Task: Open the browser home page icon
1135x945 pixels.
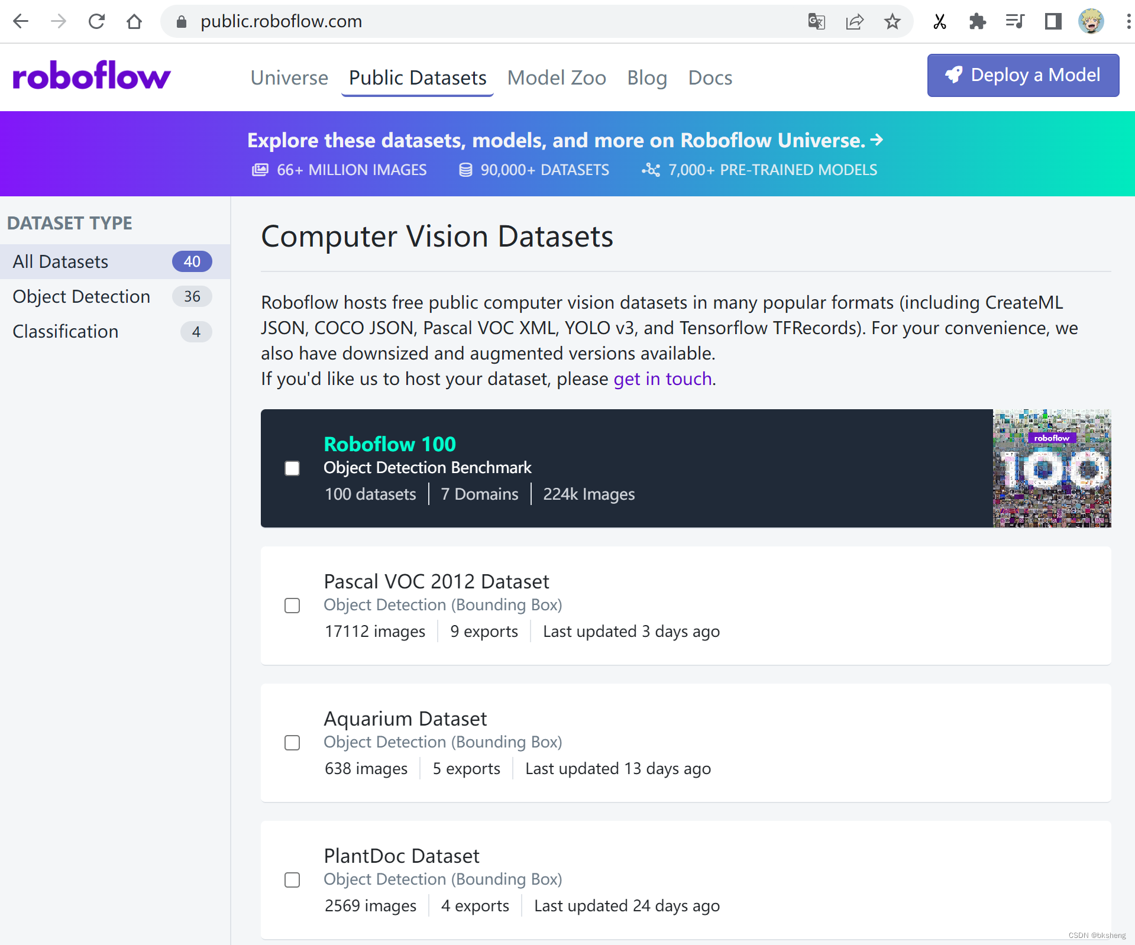Action: click(134, 22)
